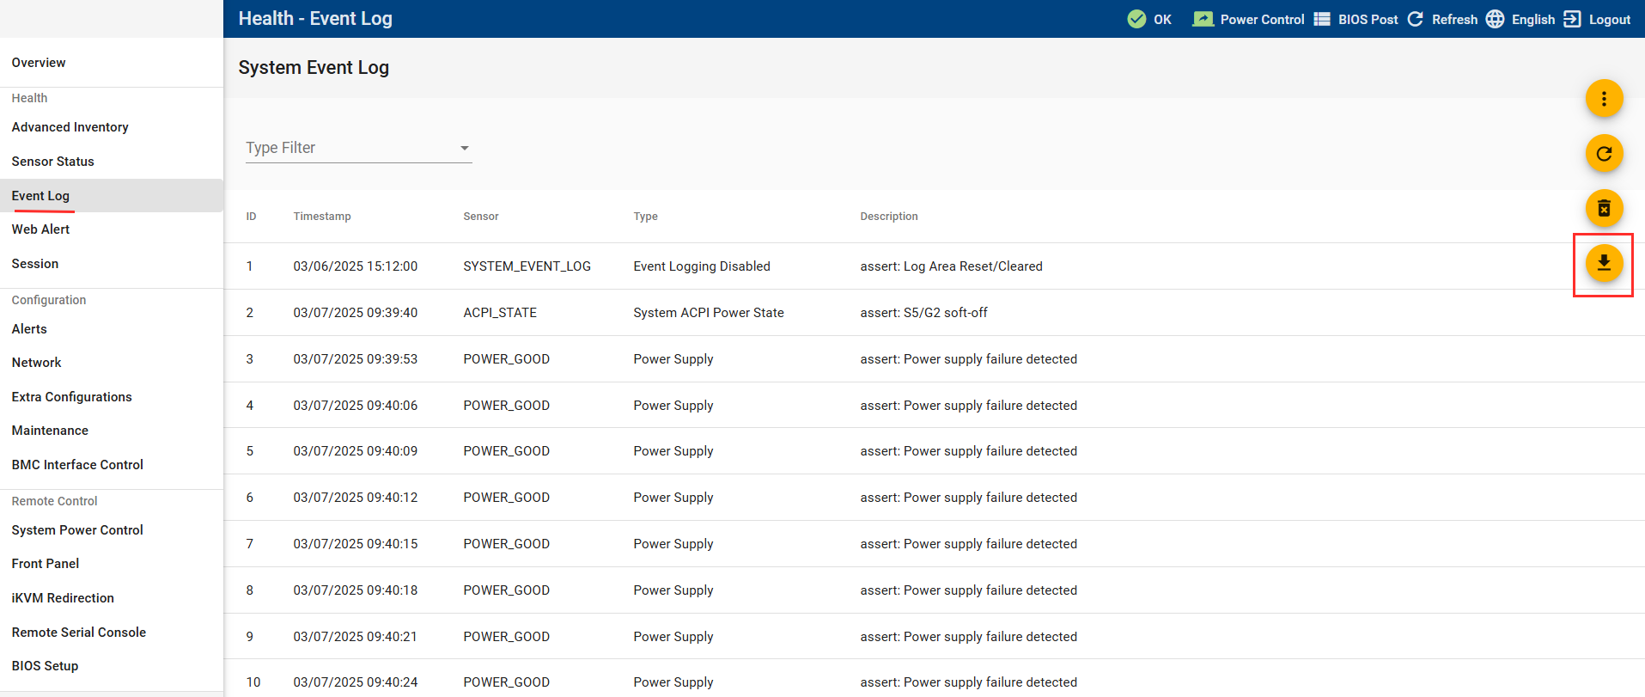This screenshot has width=1645, height=697.
Task: Open Sensor Status in the sidebar
Action: coord(53,162)
